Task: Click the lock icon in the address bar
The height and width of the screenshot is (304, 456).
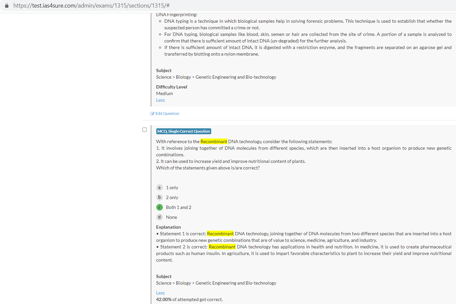Action: (x=7, y=6)
